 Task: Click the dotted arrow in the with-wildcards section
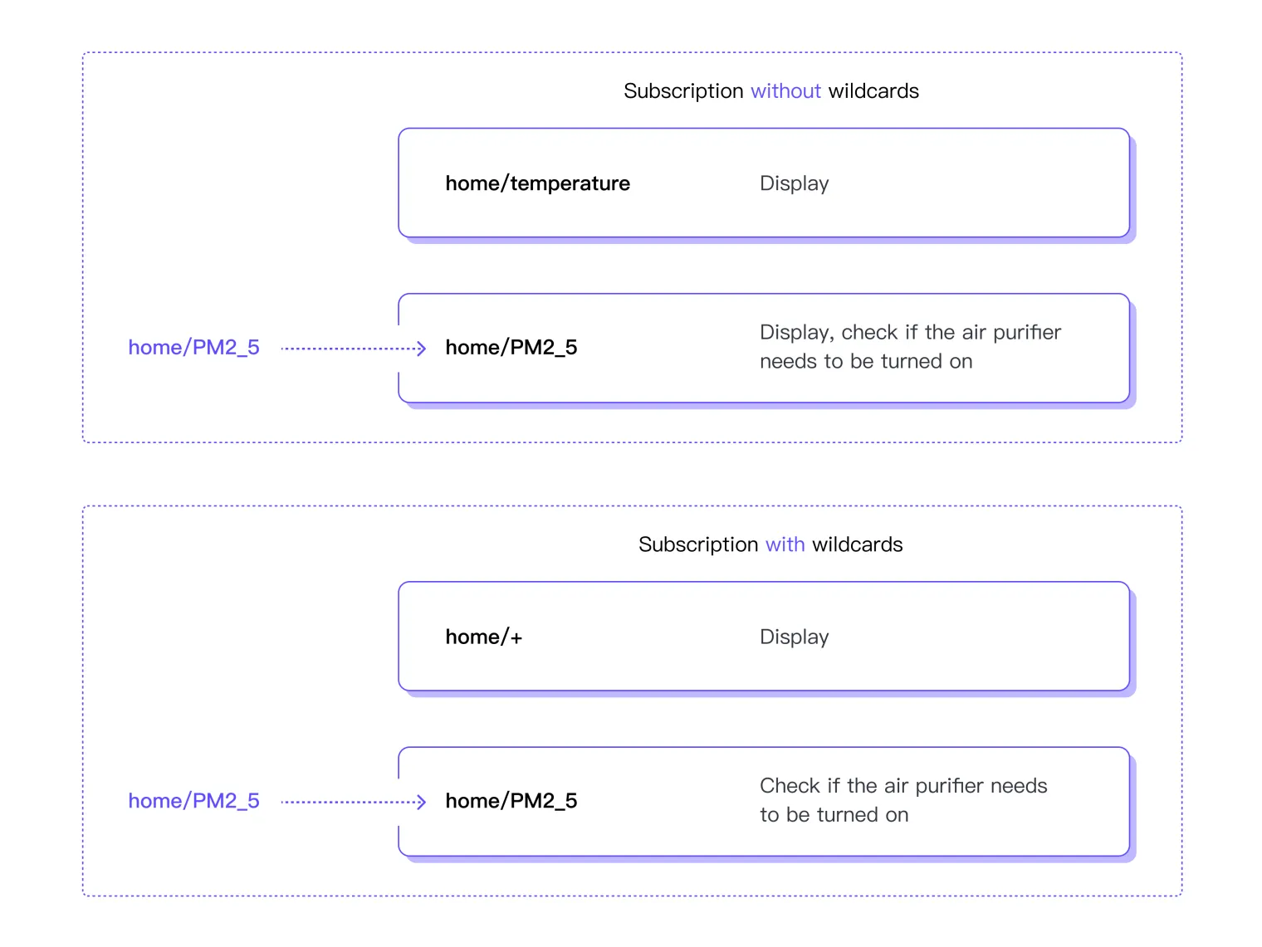click(x=353, y=802)
